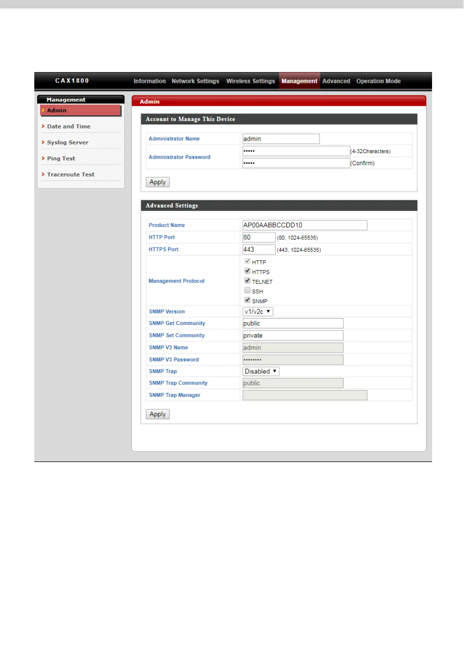
Task: Open the Ping Test page
Action: coord(61,159)
